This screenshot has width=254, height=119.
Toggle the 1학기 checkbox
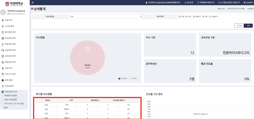pos(186,17)
